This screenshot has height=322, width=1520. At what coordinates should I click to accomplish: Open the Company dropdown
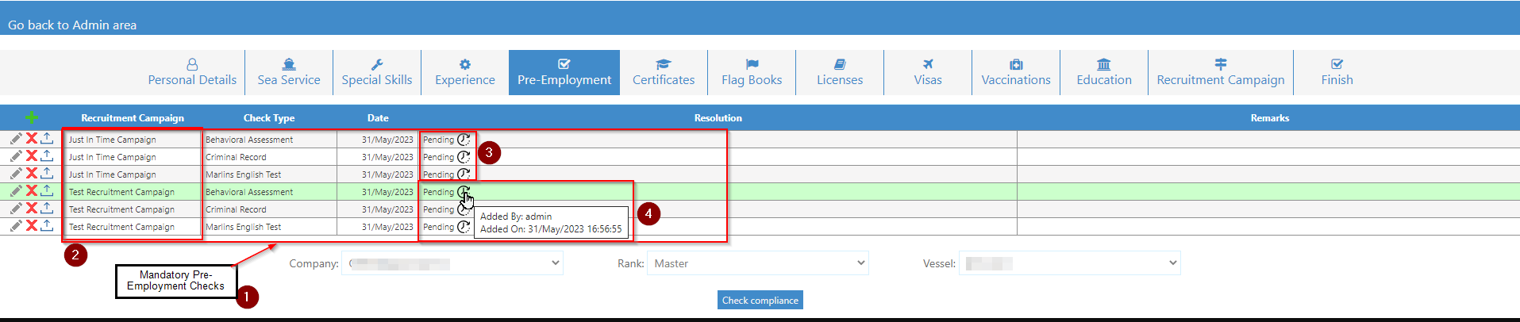[452, 263]
